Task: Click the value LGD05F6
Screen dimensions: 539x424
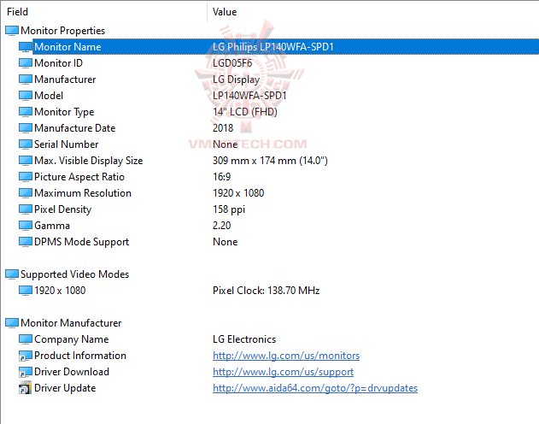Action: (x=232, y=63)
